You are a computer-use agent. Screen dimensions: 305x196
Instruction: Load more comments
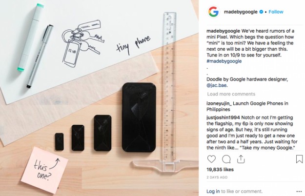coord(231,94)
